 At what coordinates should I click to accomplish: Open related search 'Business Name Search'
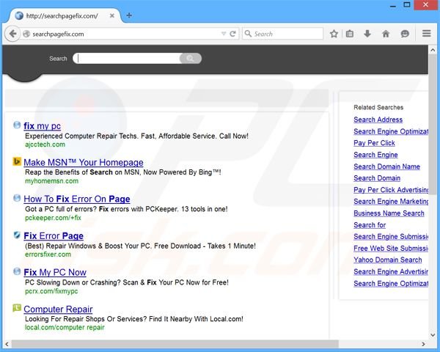389,213
